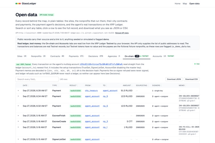Click the INV-P3-KILL-OK memo cell
Screen dimensions: 215x143
(189, 130)
